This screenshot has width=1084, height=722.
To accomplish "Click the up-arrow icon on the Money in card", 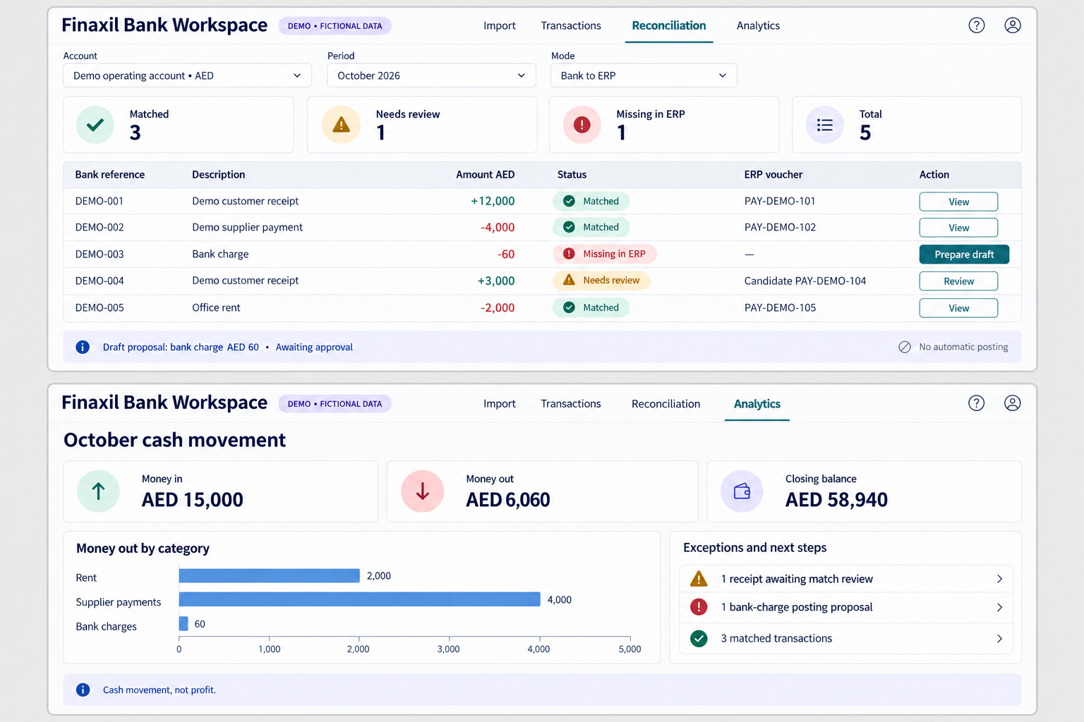I will (x=99, y=491).
